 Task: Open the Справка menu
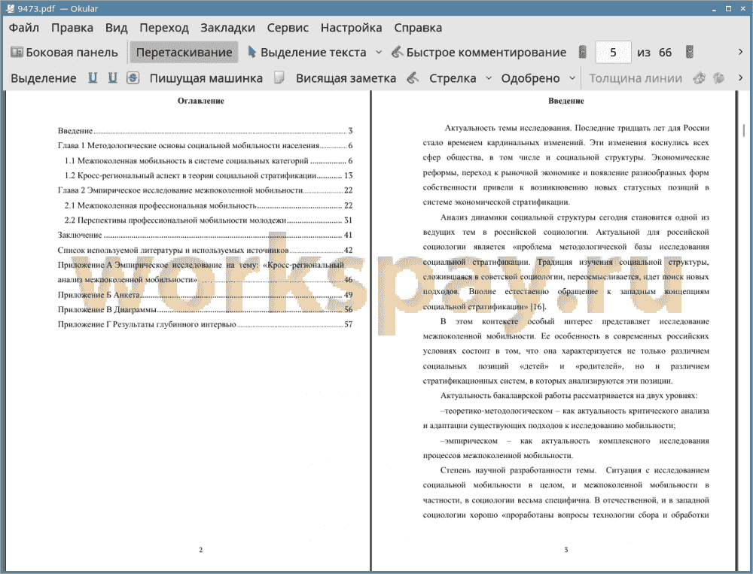point(418,28)
